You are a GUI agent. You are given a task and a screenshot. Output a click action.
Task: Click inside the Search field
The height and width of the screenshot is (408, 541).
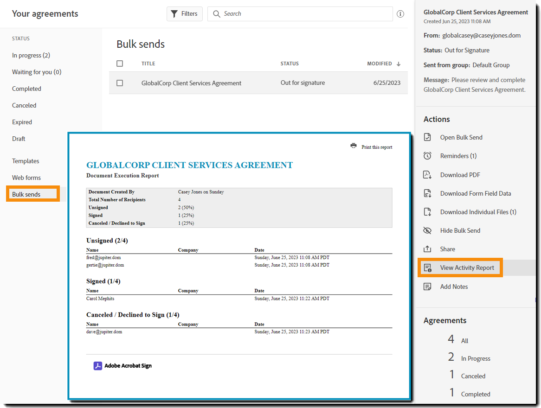[x=299, y=13]
